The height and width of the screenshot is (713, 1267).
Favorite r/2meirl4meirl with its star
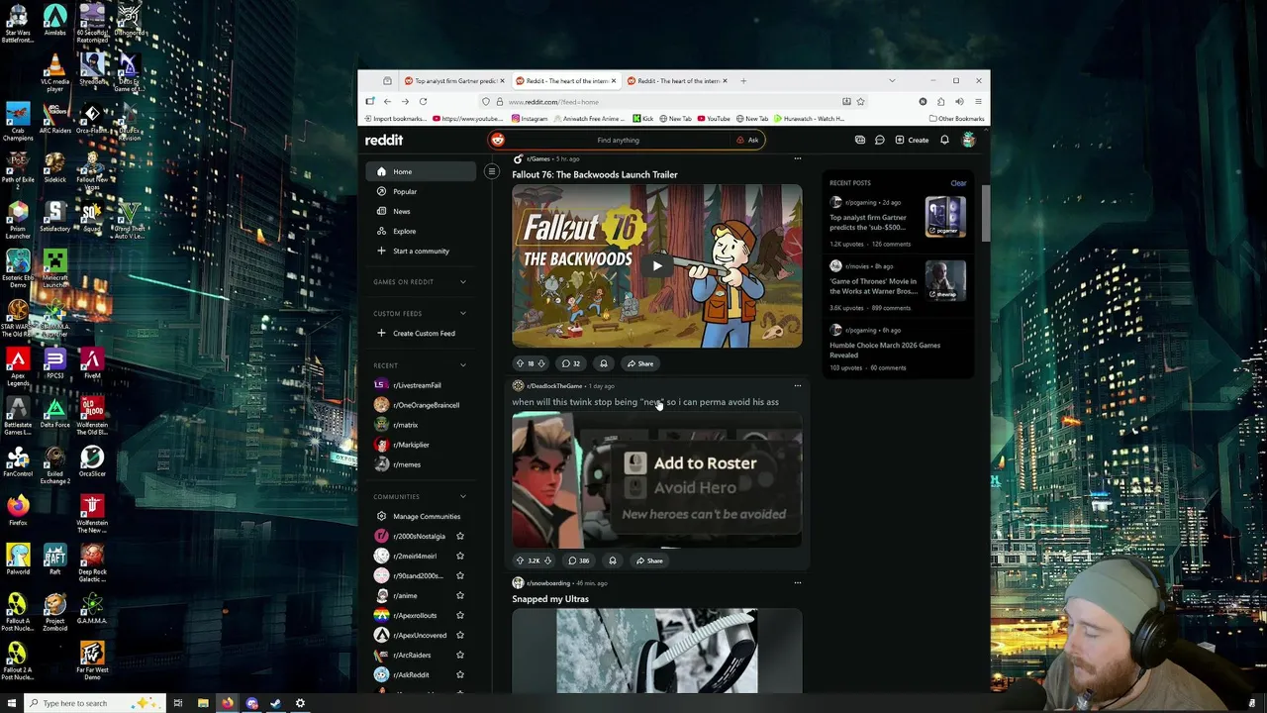coord(459,556)
